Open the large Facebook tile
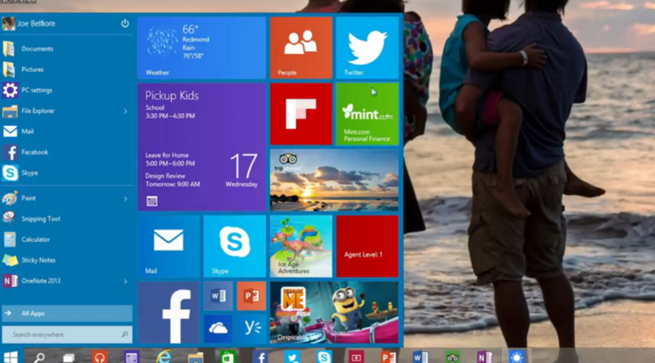655x363 pixels. [x=169, y=312]
